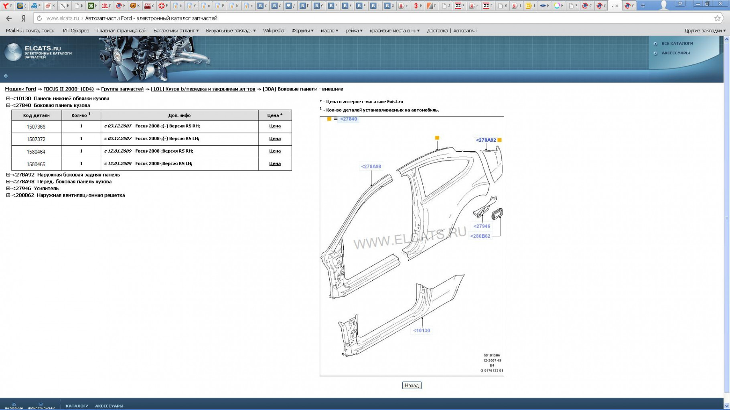Click the orange square marker by <278A92
Screen dimensions: 730x410
pyautogui.click(x=499, y=140)
